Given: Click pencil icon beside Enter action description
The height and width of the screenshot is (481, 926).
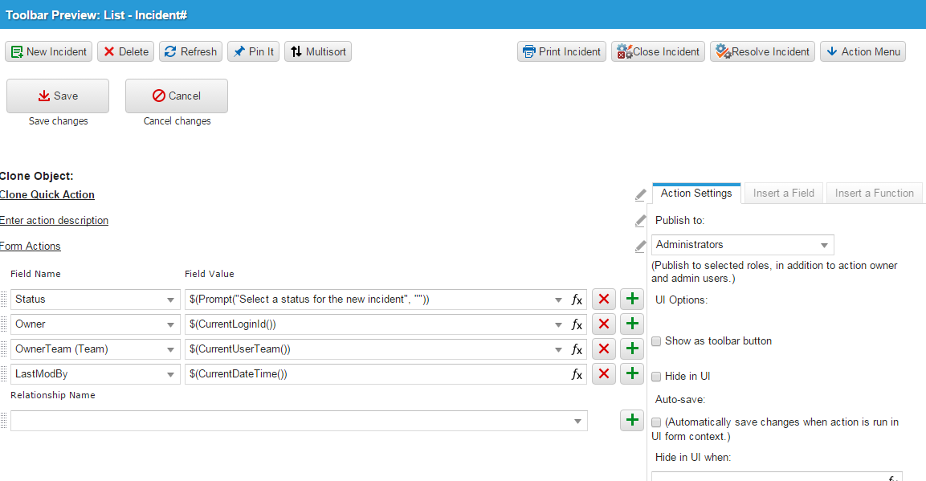Looking at the screenshot, I should (x=640, y=221).
